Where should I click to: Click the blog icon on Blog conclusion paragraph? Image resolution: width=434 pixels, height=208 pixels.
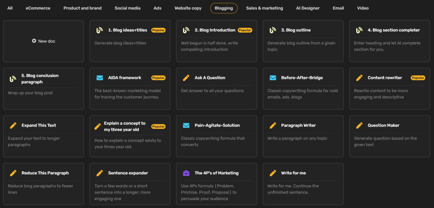[x=13, y=79]
